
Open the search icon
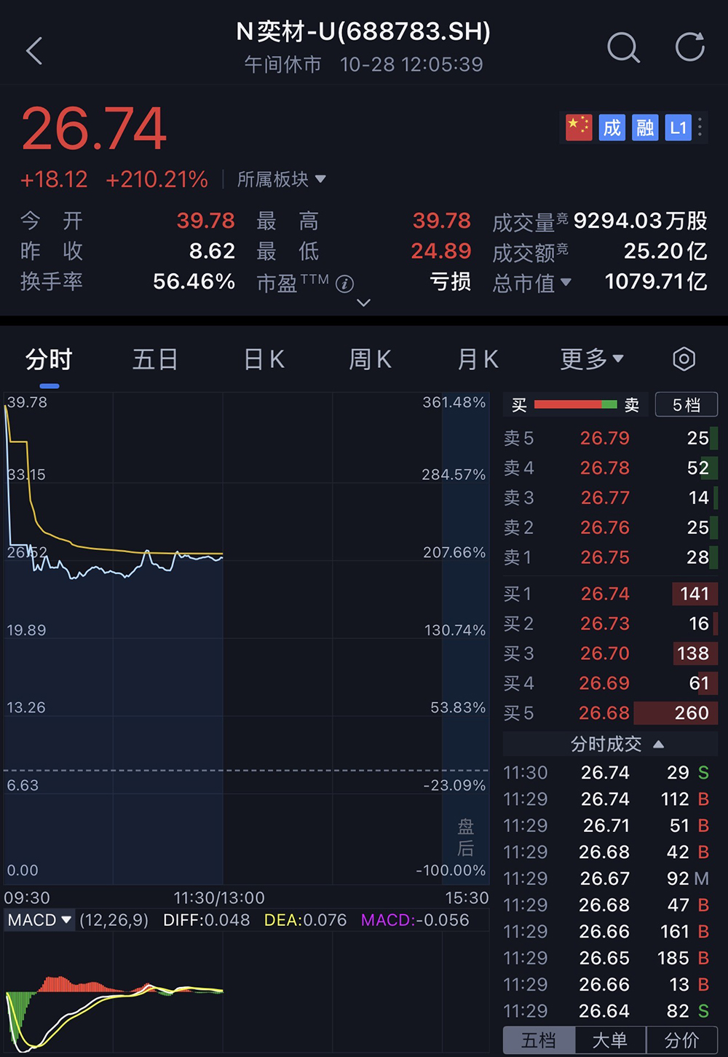pyautogui.click(x=623, y=48)
